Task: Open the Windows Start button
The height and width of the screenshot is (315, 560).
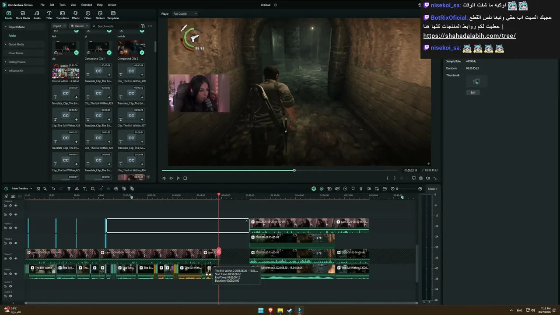Action: pyautogui.click(x=261, y=311)
